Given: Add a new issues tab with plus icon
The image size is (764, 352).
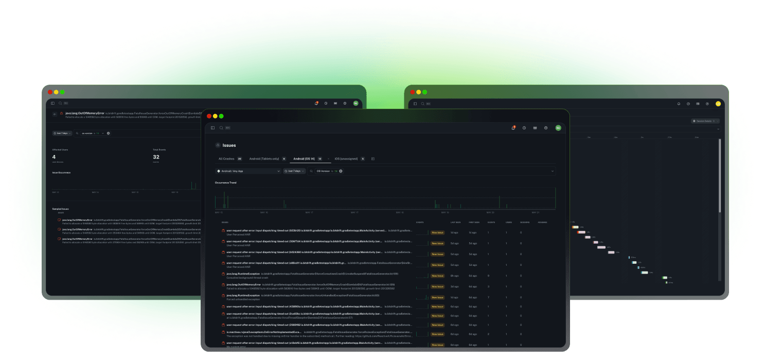Looking at the screenshot, I should 373,159.
